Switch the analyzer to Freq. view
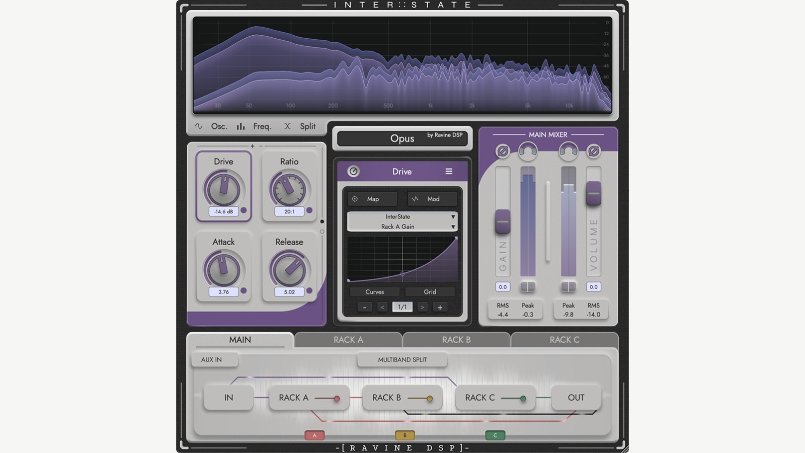Viewport: 805px width, 453px height. (x=254, y=126)
